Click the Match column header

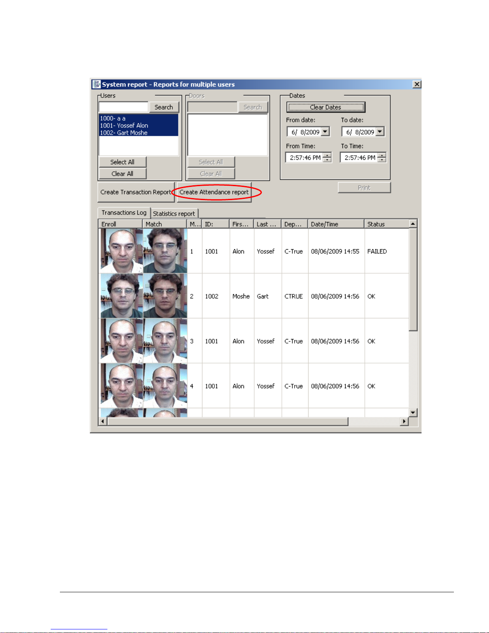165,224
